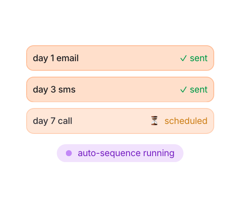Click the 'auto-sequence running' text label
This screenshot has height=201, width=240.
pos(126,153)
